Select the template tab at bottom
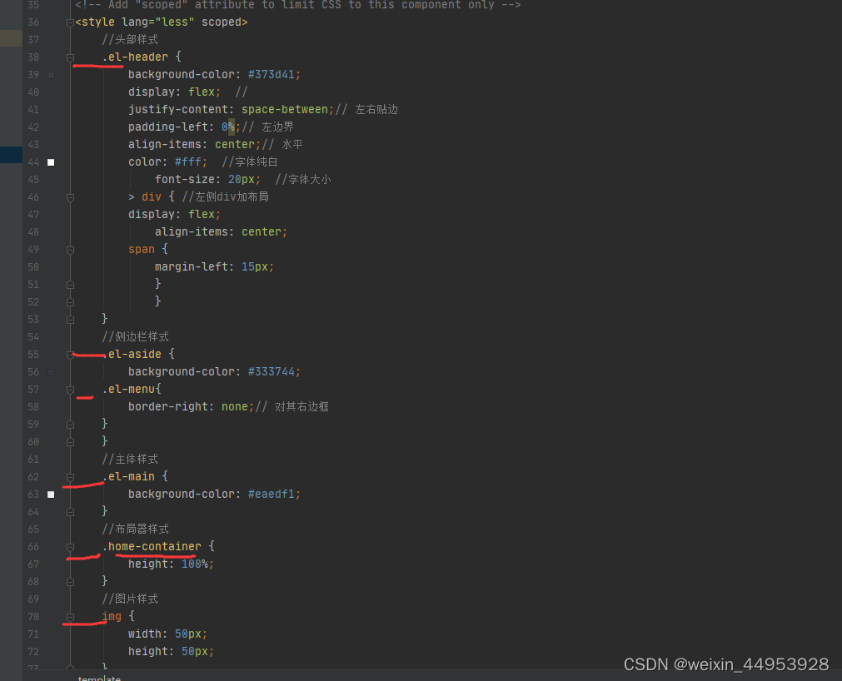Image resolution: width=842 pixels, height=681 pixels. 98,677
